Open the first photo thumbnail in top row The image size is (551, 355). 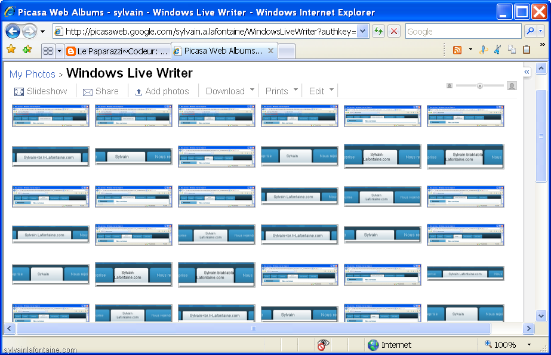[51, 116]
